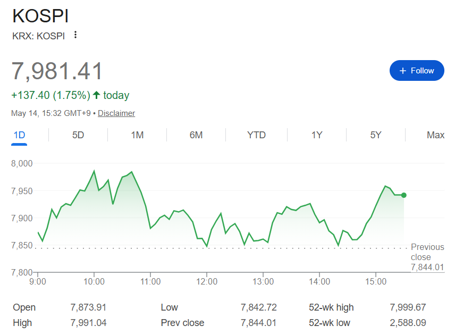Screen dimensions: 455x334
Task: Switch to the 1M time range tab
Action: (137, 135)
